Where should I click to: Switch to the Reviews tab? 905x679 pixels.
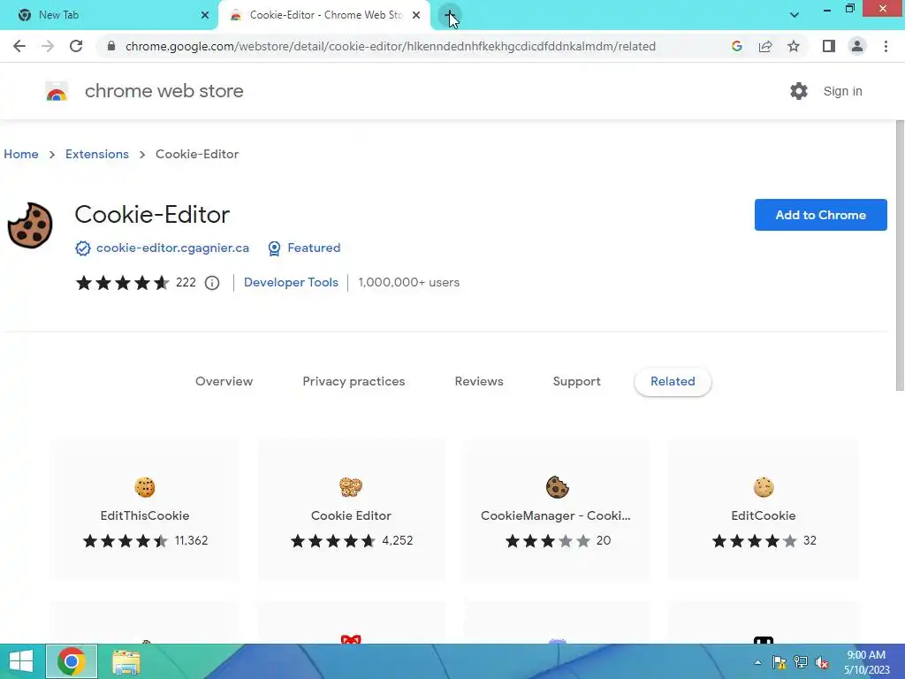pyautogui.click(x=479, y=381)
